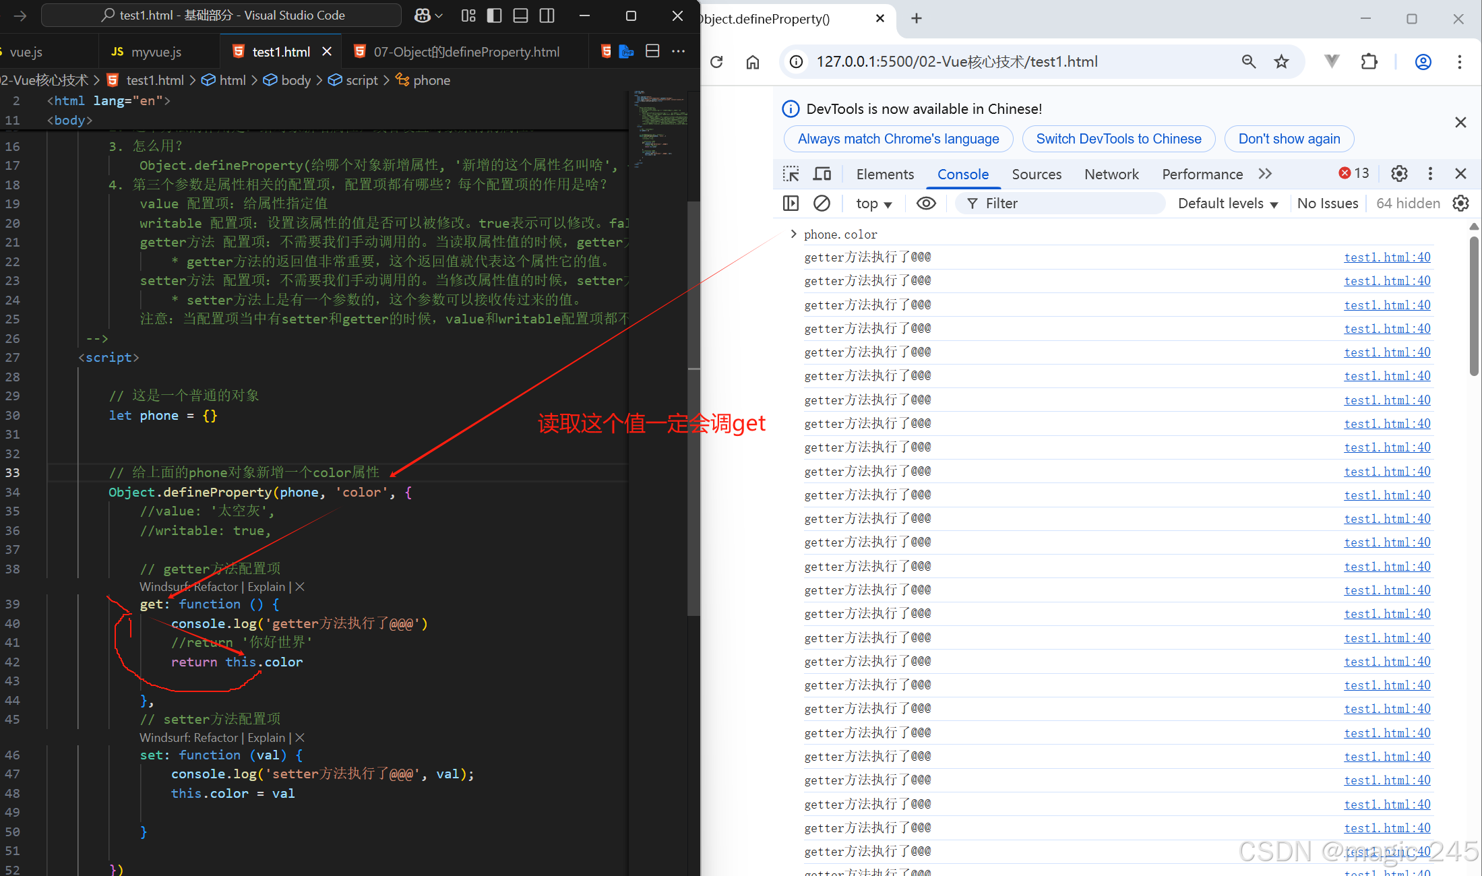Viewport: 1482px width, 876px height.
Task: Open the DevTools settings gear
Action: click(x=1399, y=174)
